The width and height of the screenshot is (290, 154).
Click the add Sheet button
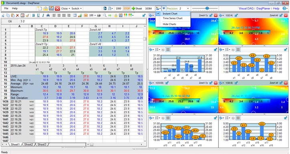[137, 8]
